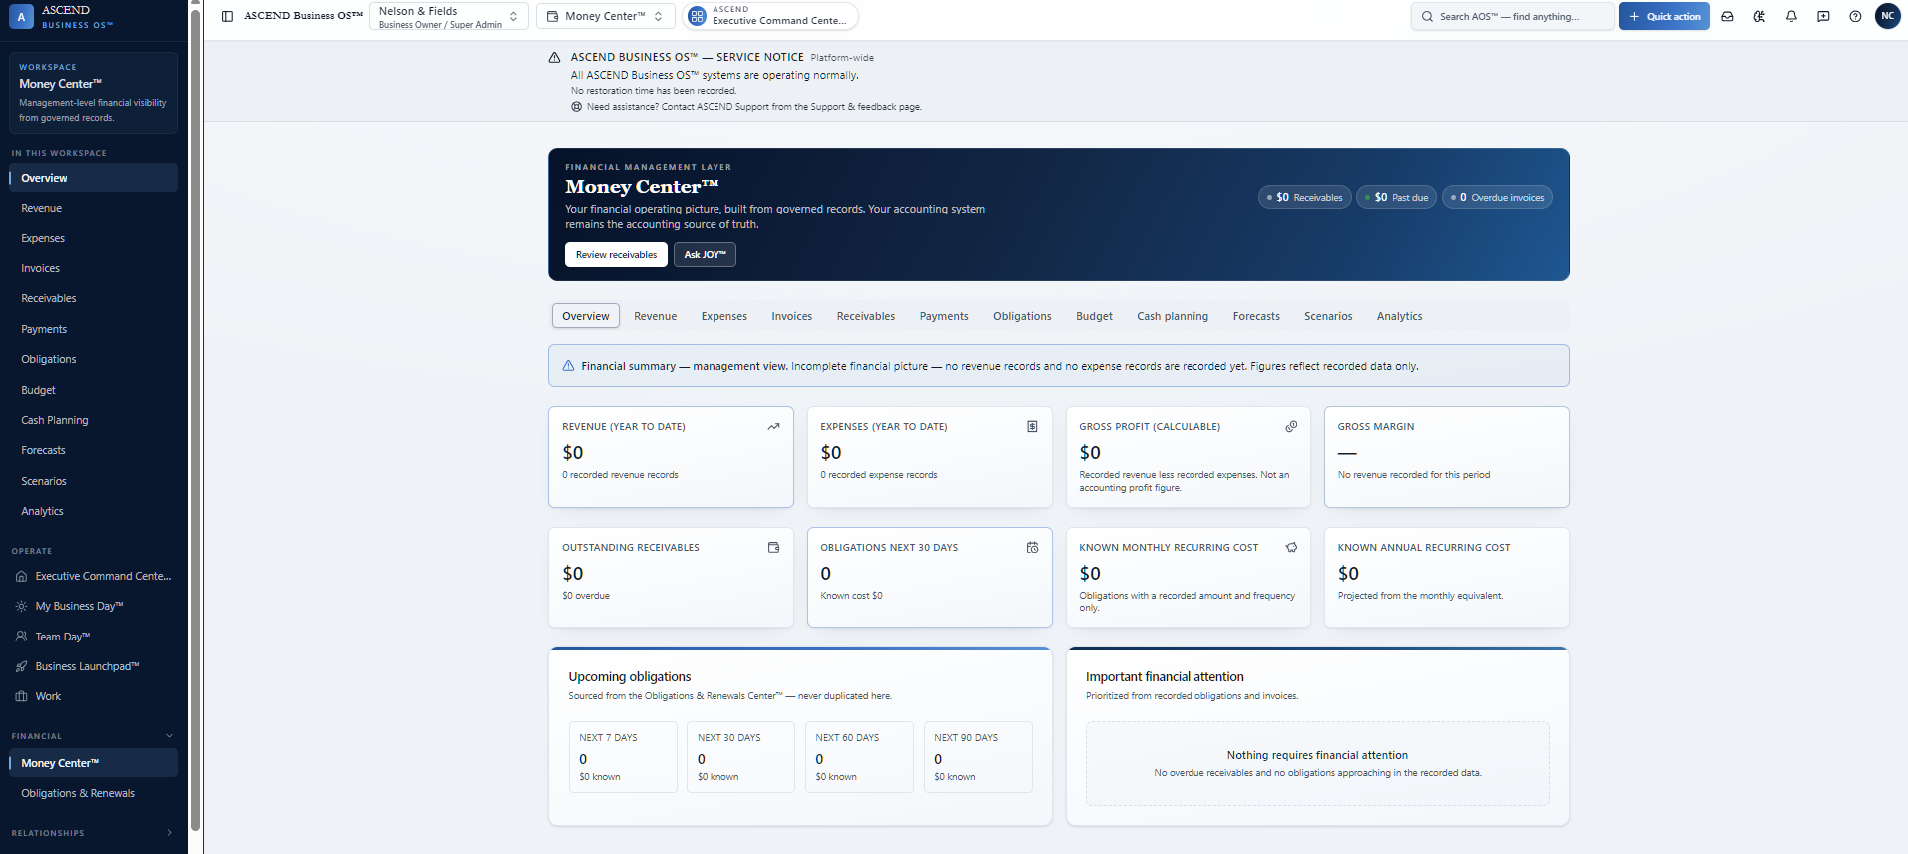1908x854 pixels.
Task: Switch to the Expenses tab
Action: pyautogui.click(x=723, y=316)
